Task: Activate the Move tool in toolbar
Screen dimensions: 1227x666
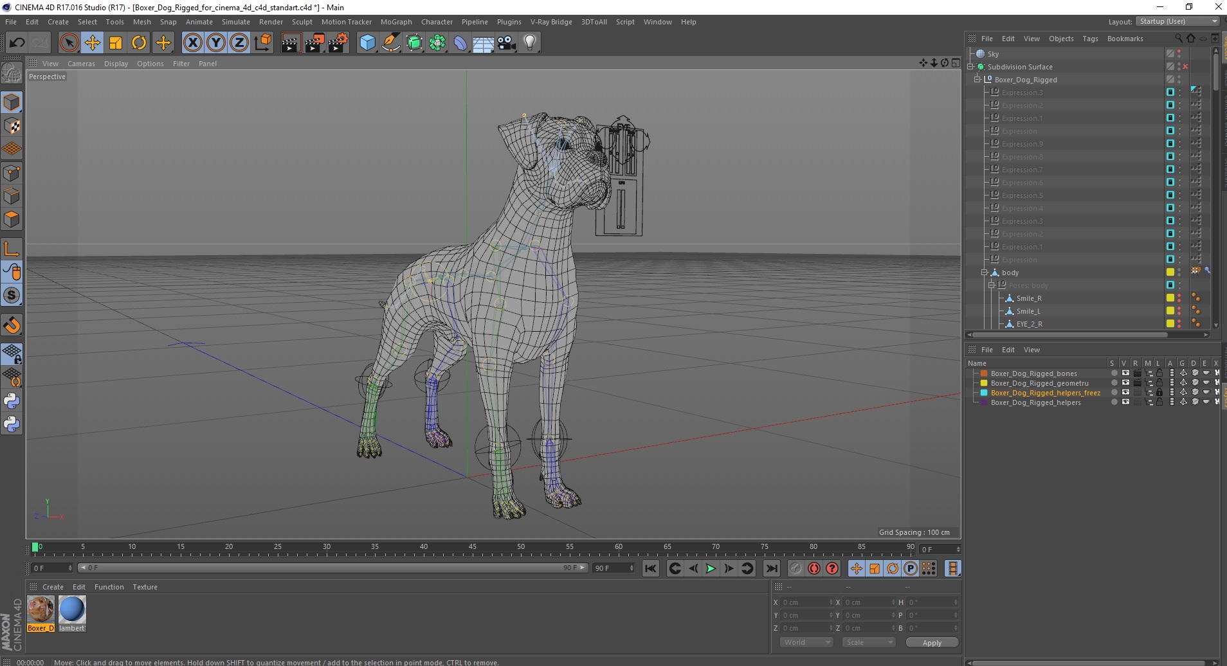Action: tap(93, 43)
